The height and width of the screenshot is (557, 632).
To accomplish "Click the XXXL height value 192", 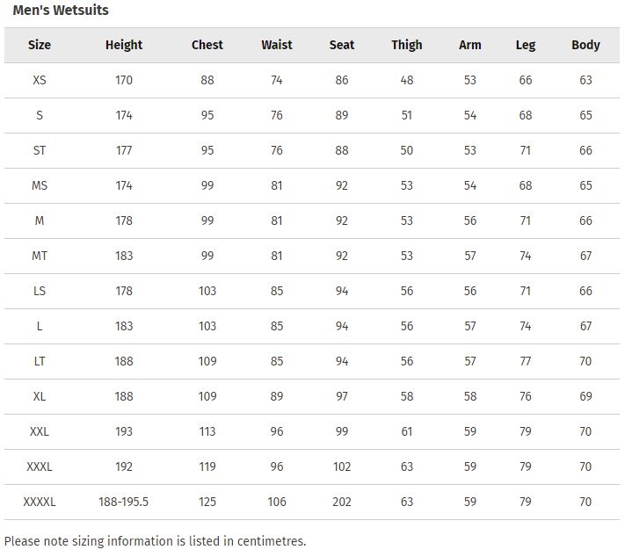I will pos(124,467).
